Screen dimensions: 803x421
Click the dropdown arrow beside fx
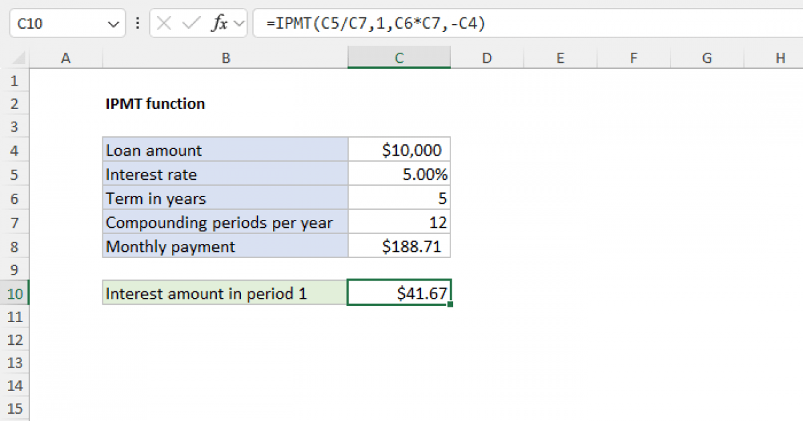click(238, 23)
